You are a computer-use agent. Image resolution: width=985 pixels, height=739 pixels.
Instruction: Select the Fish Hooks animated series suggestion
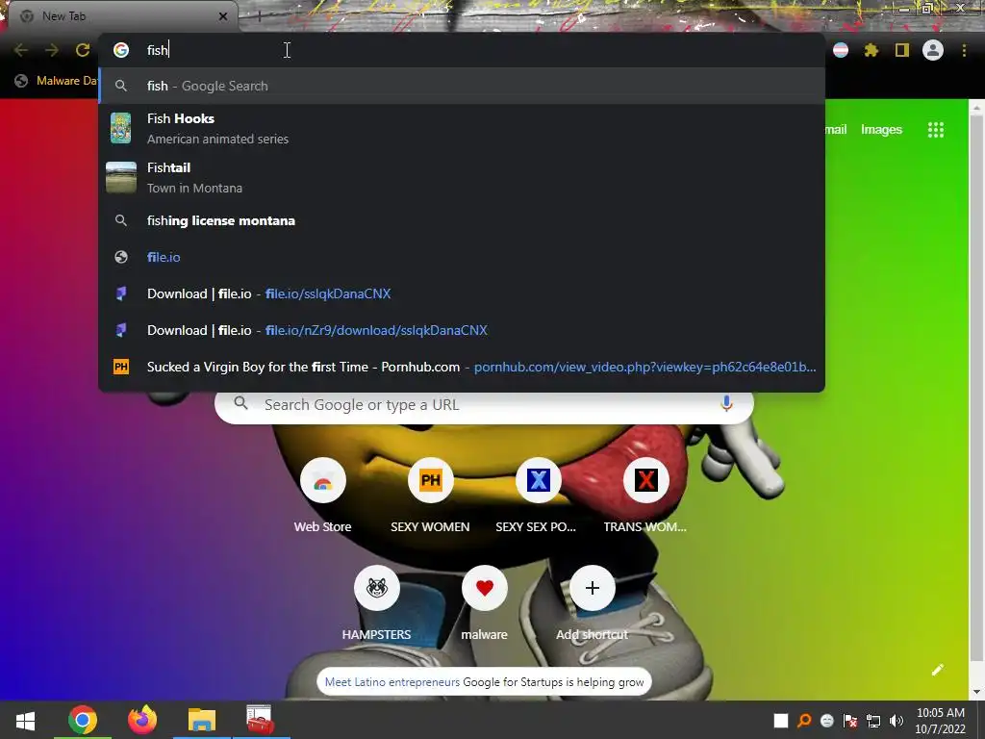[x=462, y=128]
